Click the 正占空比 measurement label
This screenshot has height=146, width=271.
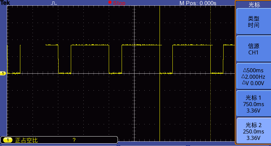[x=26, y=140]
